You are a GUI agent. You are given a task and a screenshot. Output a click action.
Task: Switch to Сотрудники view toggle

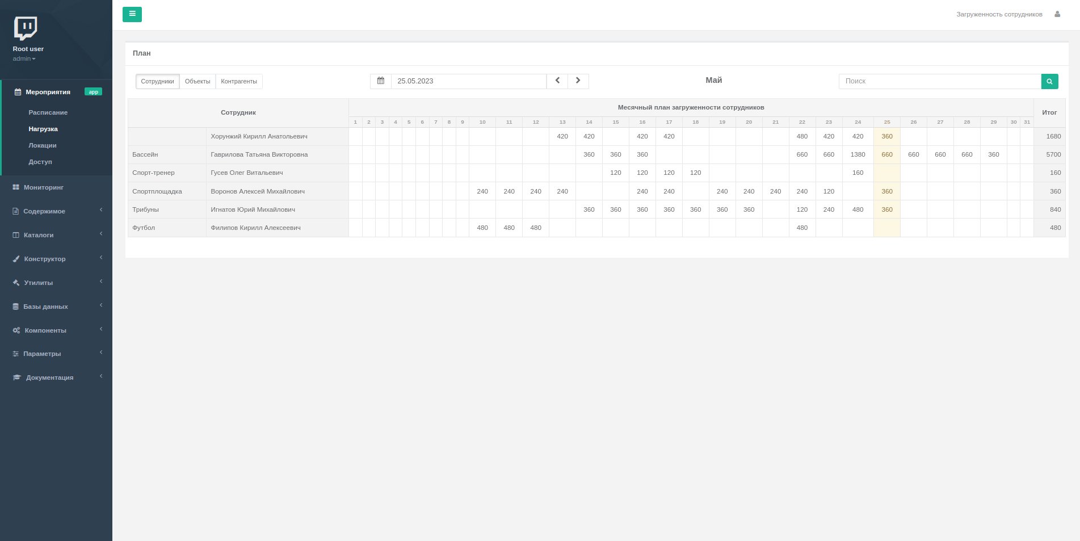click(157, 81)
